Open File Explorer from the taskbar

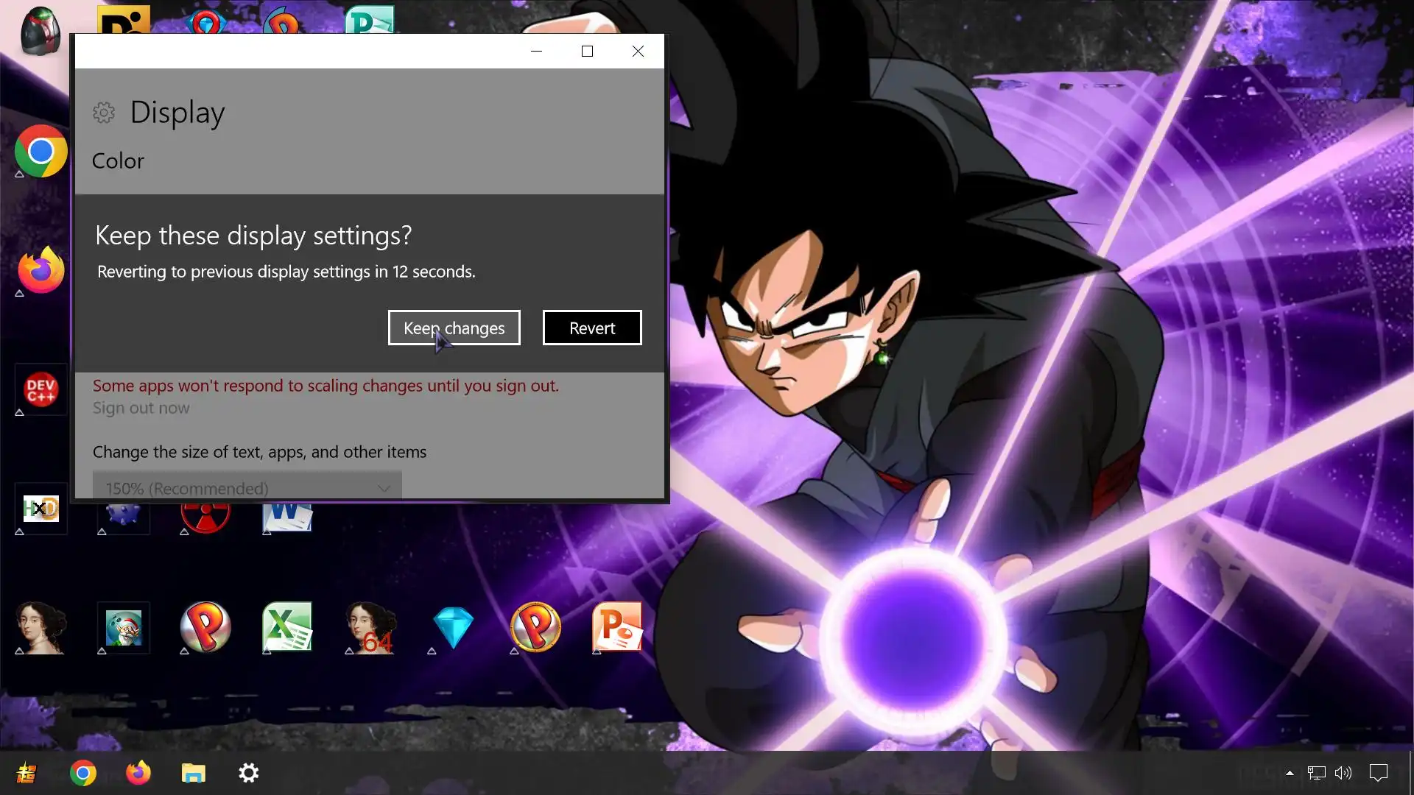[x=193, y=773]
